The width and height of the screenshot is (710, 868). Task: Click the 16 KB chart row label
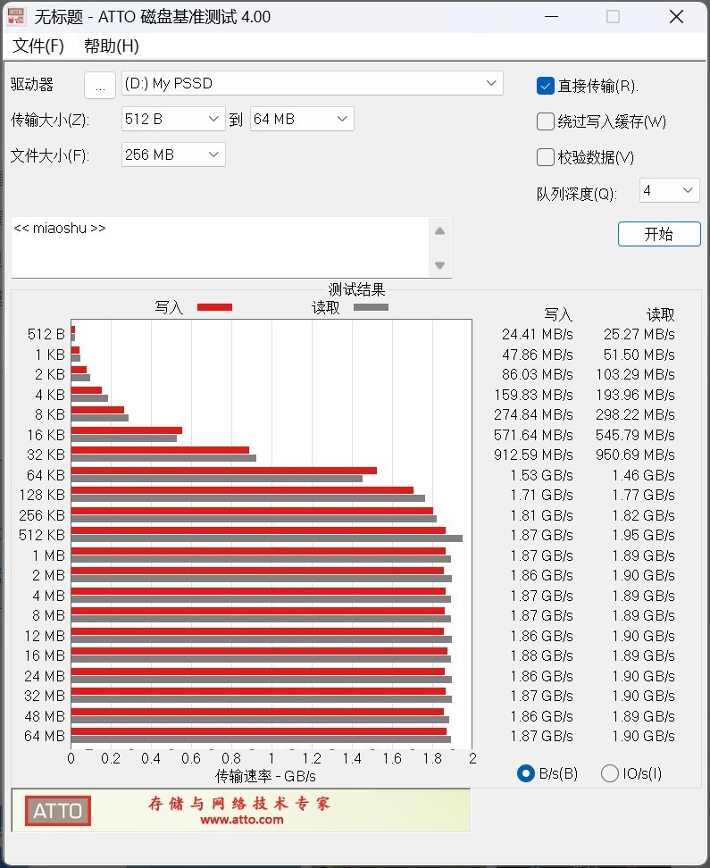pos(46,435)
